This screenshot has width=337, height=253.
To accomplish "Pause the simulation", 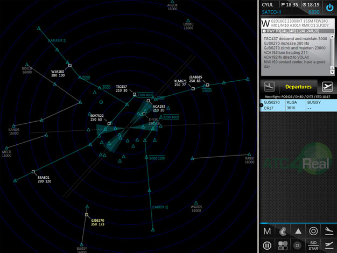I will (x=267, y=246).
